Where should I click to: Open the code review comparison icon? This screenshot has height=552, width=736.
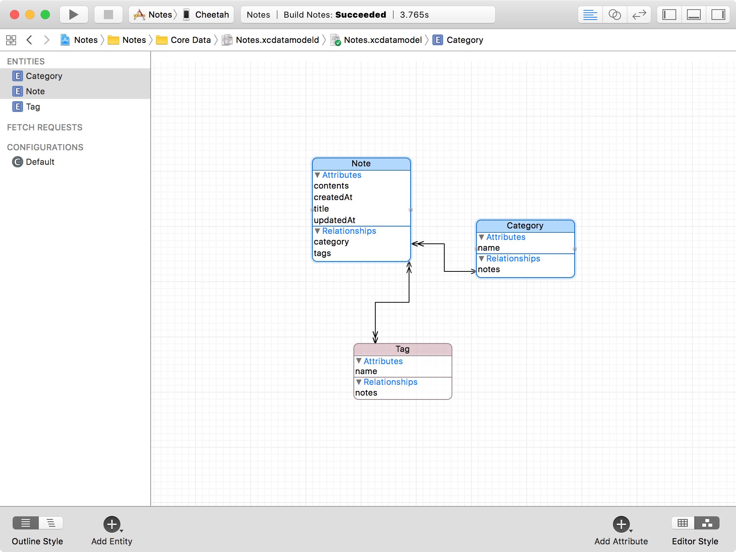614,15
